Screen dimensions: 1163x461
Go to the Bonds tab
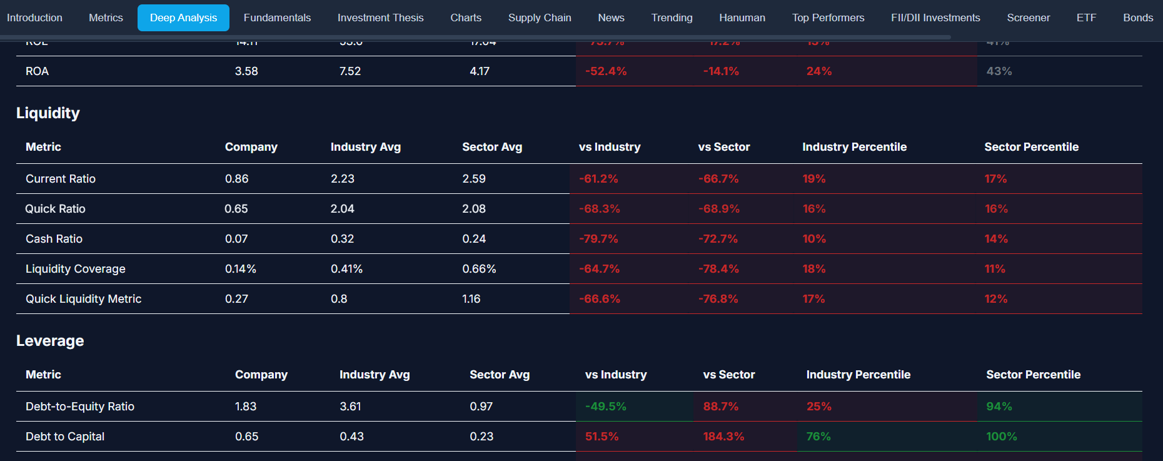[1137, 18]
